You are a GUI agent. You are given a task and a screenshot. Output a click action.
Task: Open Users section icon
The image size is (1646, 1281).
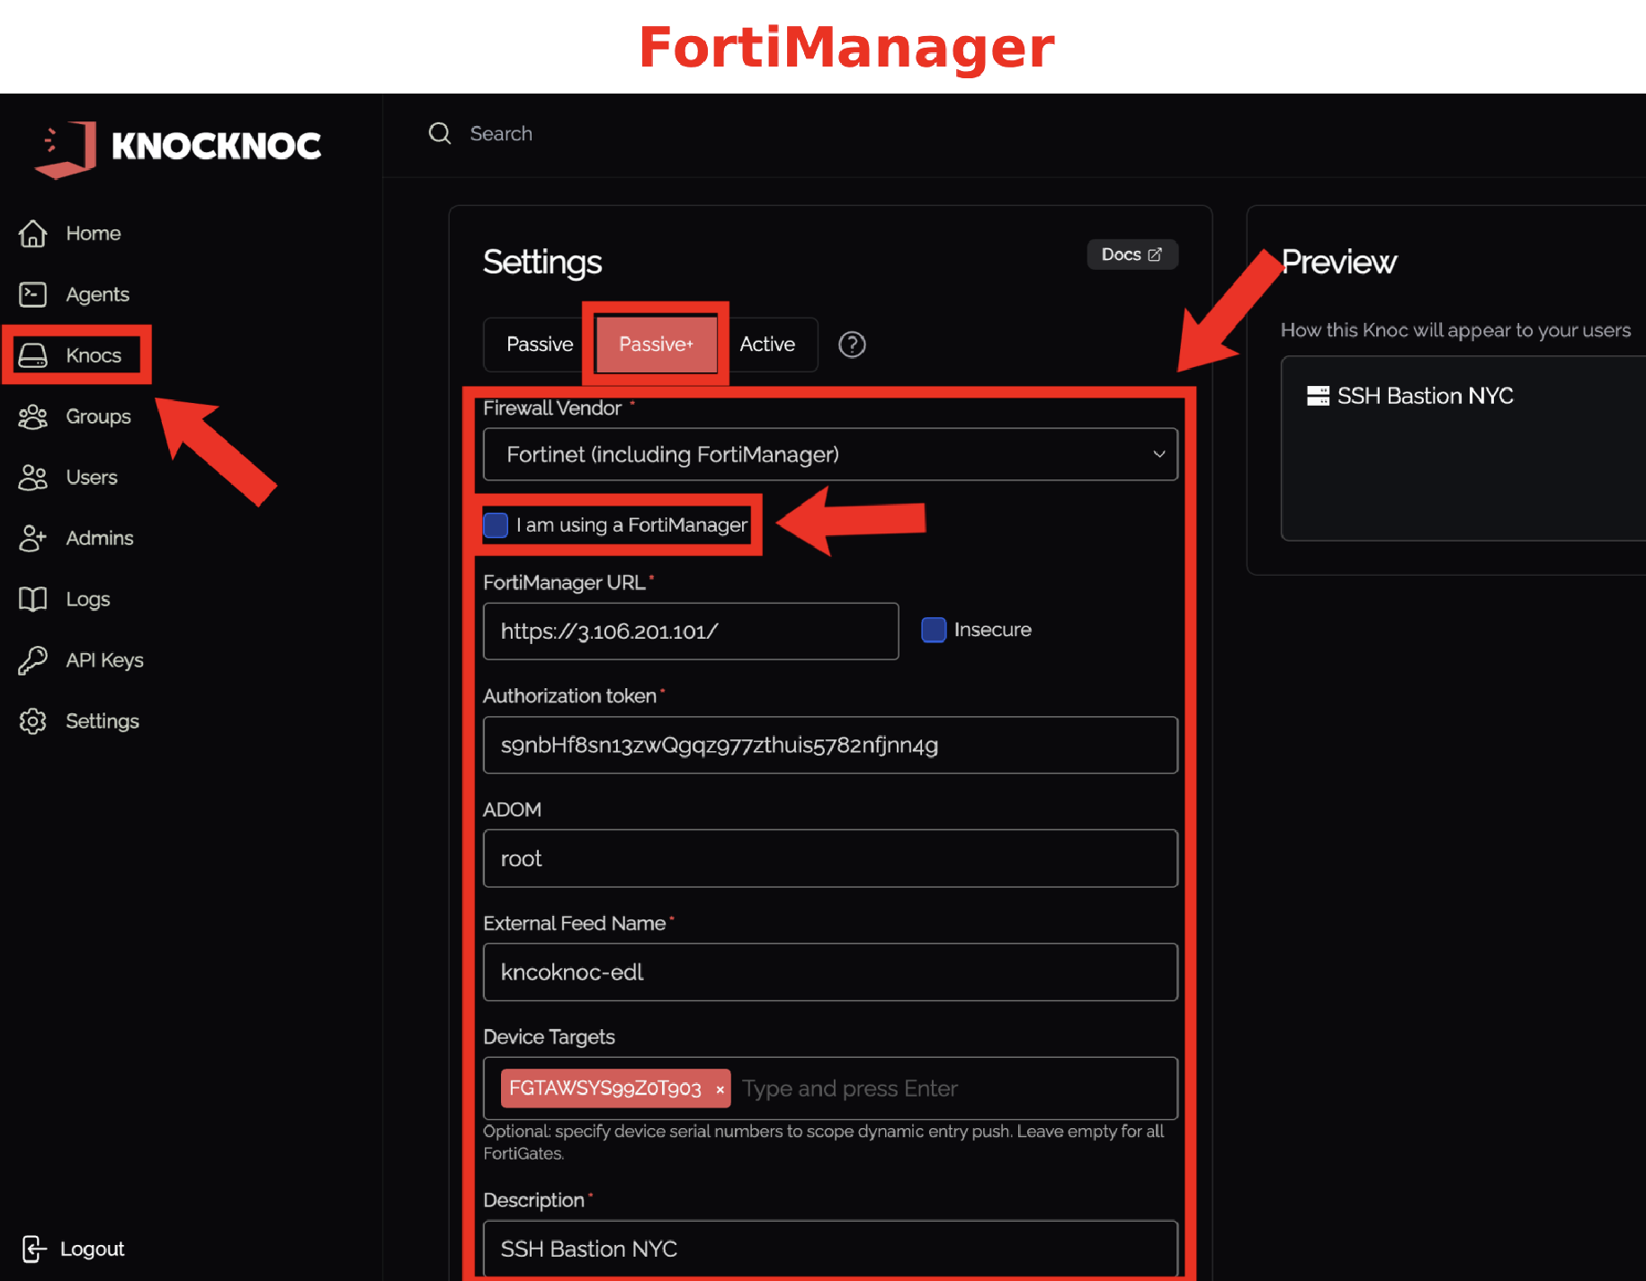tap(33, 478)
